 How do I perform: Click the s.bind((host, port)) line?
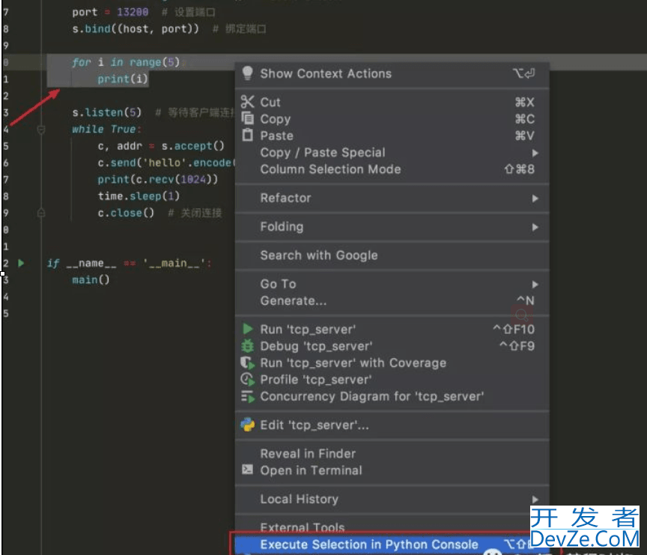point(136,29)
